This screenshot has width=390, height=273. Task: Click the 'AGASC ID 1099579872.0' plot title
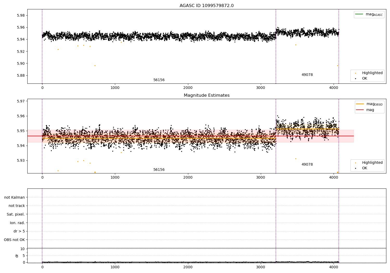click(x=206, y=6)
